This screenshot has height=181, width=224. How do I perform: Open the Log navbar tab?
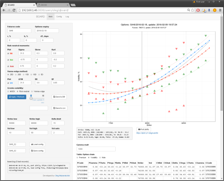[67, 16]
